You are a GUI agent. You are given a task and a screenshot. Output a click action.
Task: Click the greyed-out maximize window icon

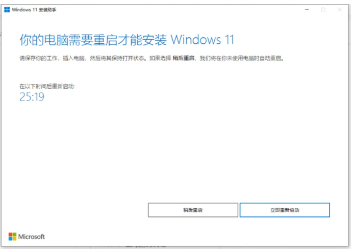(323, 10)
